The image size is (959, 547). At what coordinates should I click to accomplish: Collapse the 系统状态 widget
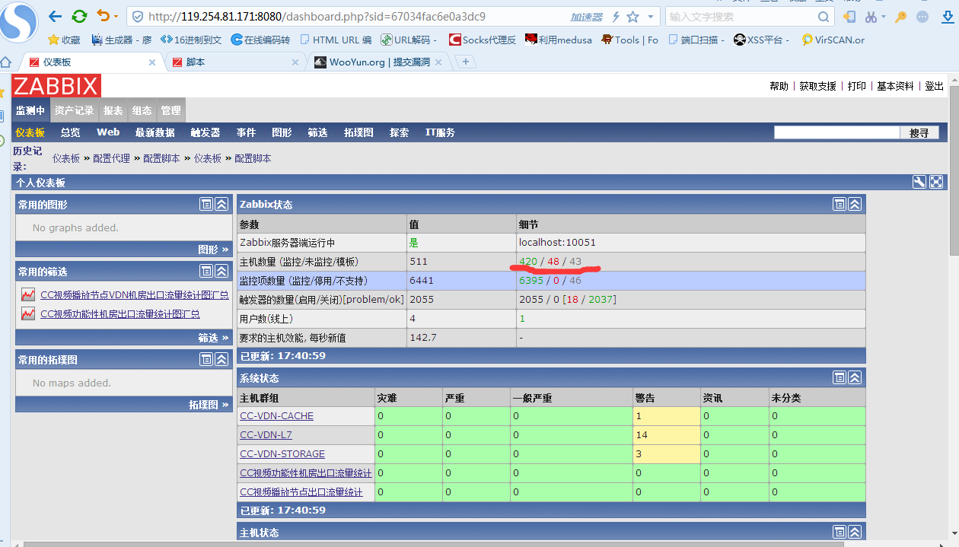tap(855, 377)
